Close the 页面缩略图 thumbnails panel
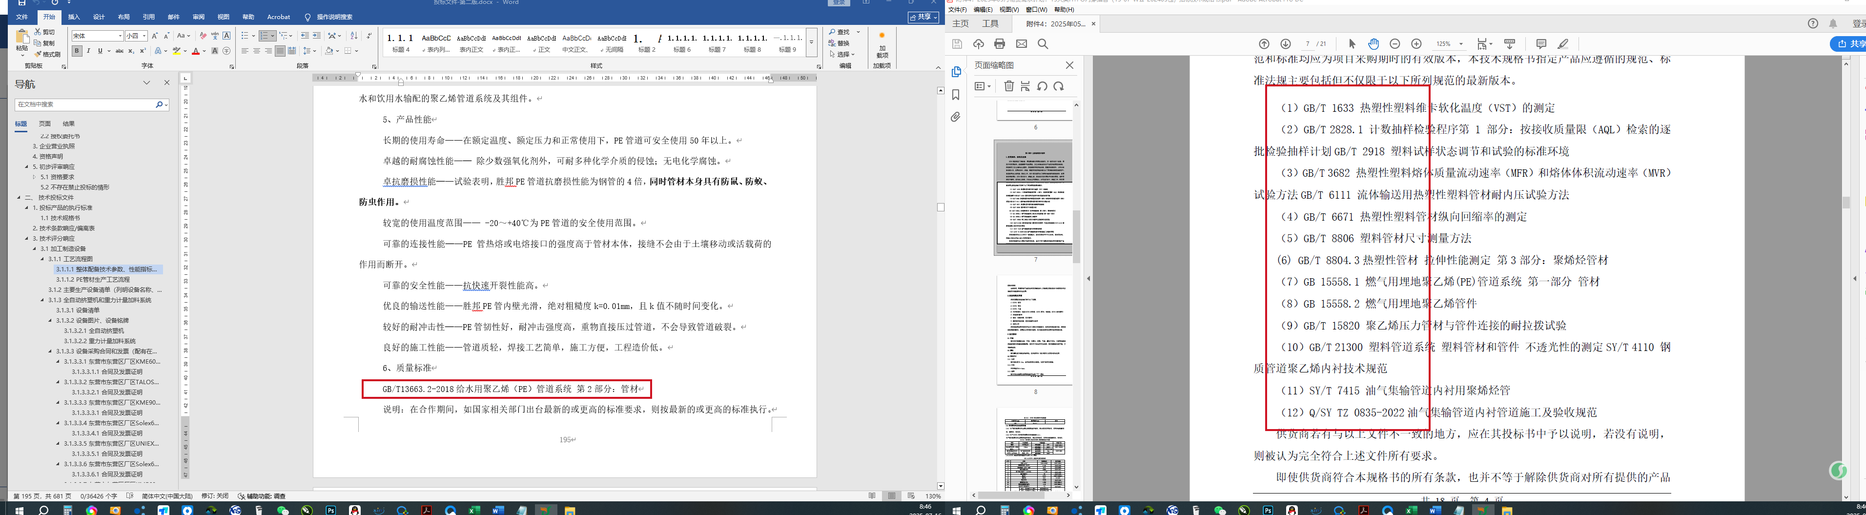 point(1069,65)
